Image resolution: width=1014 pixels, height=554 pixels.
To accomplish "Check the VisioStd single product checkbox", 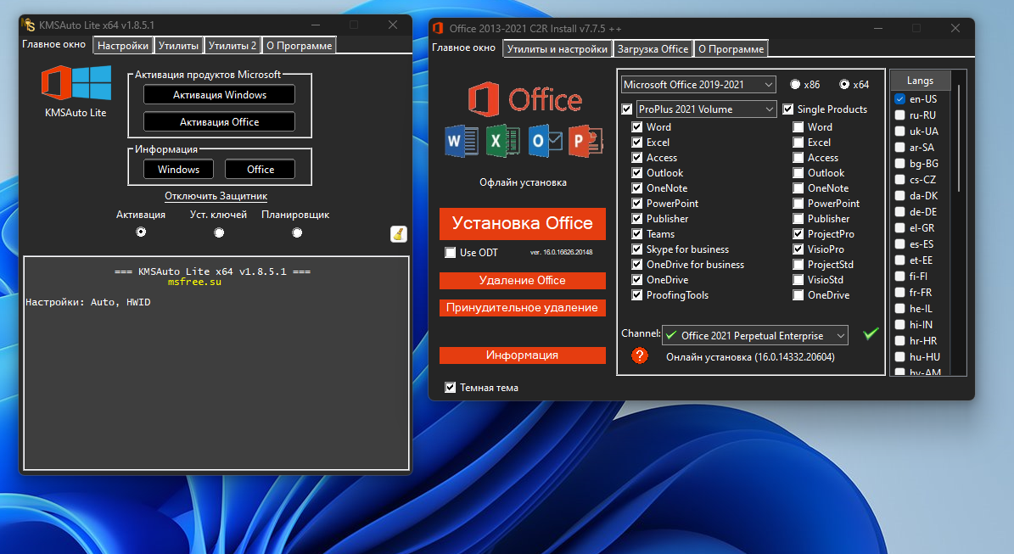I will [798, 279].
